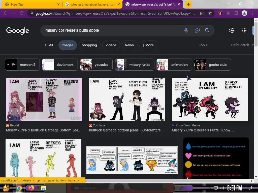This screenshot has width=258, height=193.
Task: Open the Google apps grid
Action: (x=244, y=30)
